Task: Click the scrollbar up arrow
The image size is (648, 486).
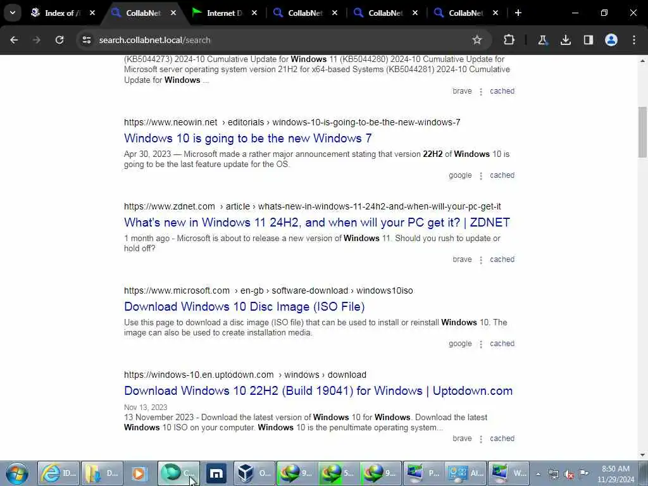Action: pyautogui.click(x=642, y=61)
